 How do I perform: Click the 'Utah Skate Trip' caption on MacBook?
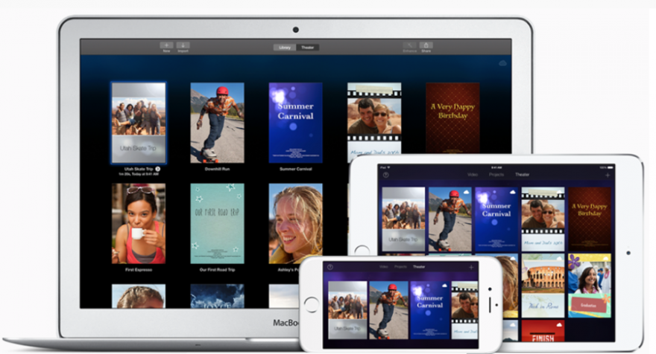[x=139, y=169]
